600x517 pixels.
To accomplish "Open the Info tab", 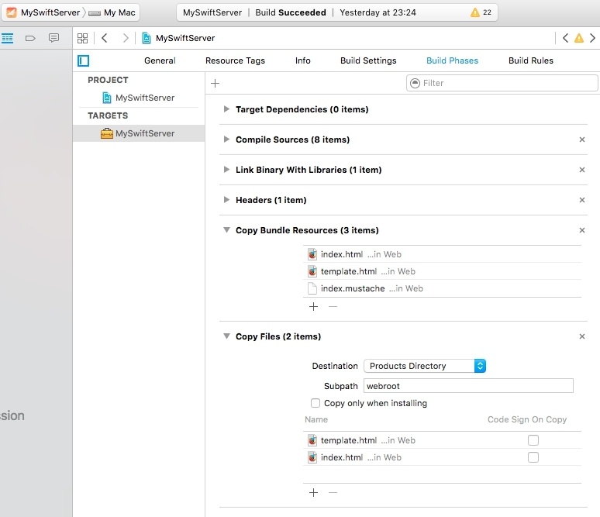I will 302,60.
